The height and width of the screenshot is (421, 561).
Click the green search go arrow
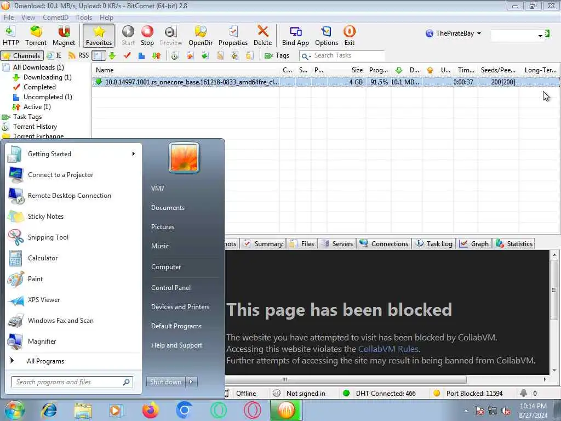(x=547, y=33)
